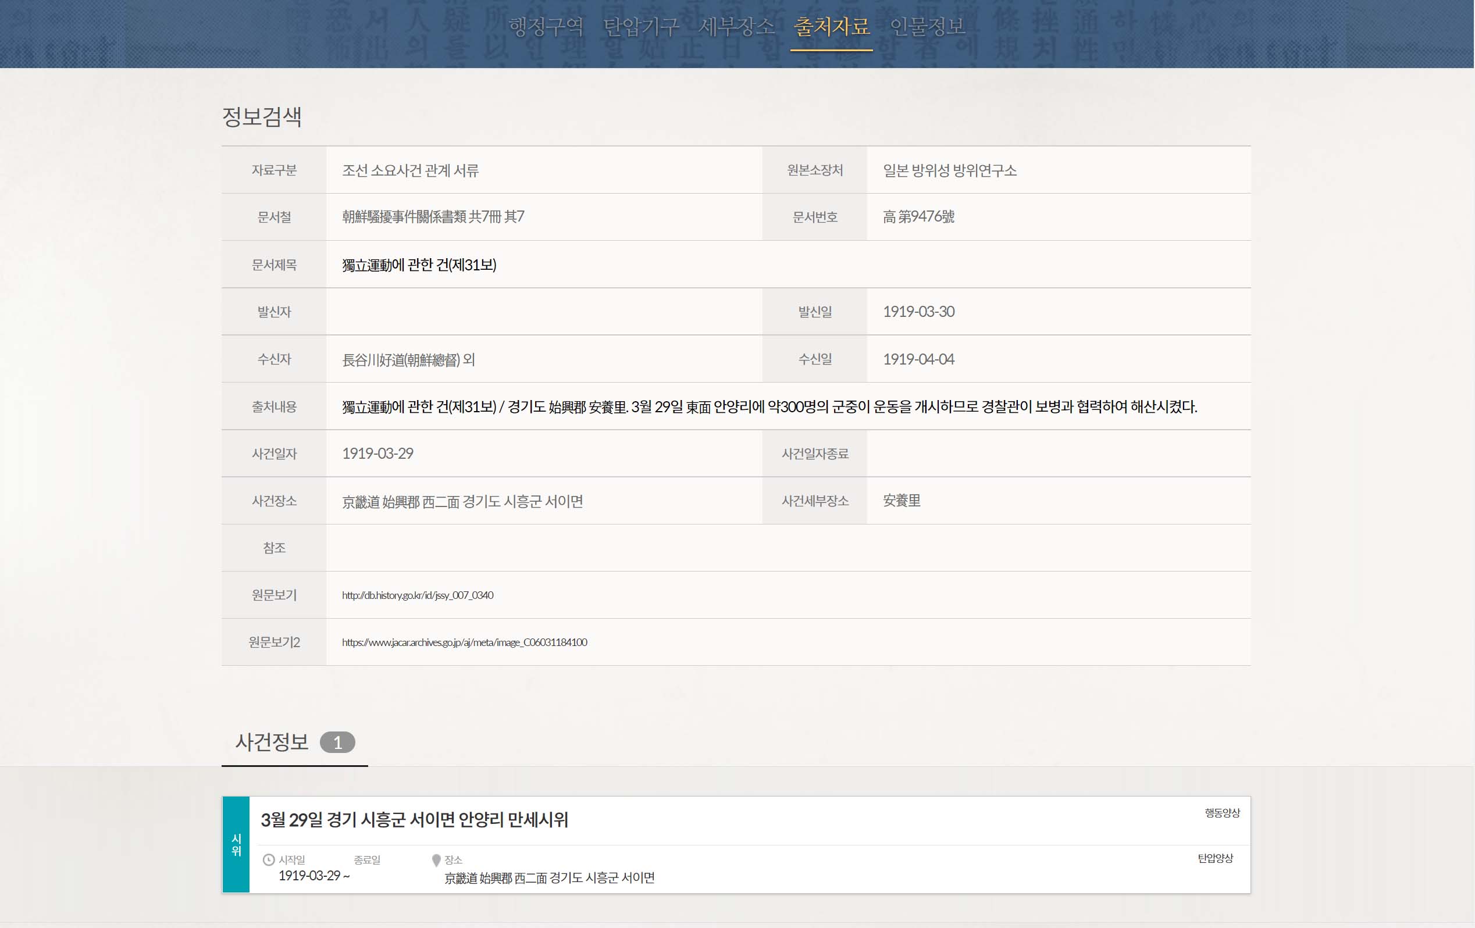Click the teal 시위 category label
This screenshot has height=928, width=1475.
tap(236, 844)
